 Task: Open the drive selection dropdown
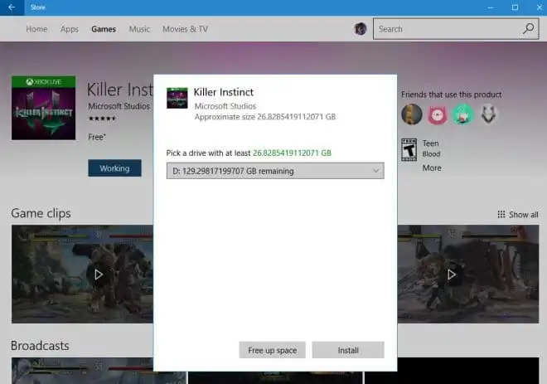point(275,171)
